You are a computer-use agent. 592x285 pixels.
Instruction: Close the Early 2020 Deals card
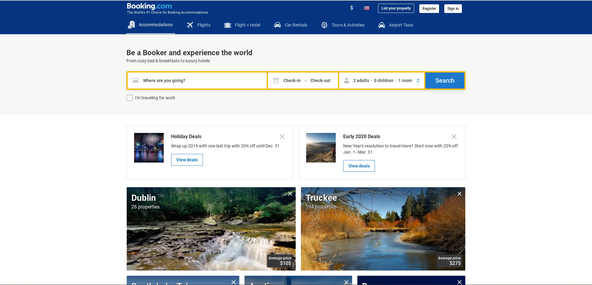click(x=454, y=137)
